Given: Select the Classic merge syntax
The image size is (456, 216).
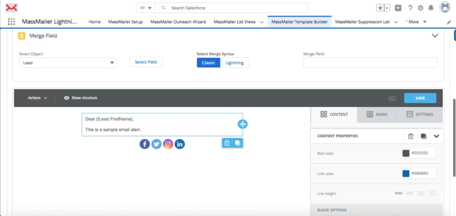Looking at the screenshot, I should click(208, 63).
